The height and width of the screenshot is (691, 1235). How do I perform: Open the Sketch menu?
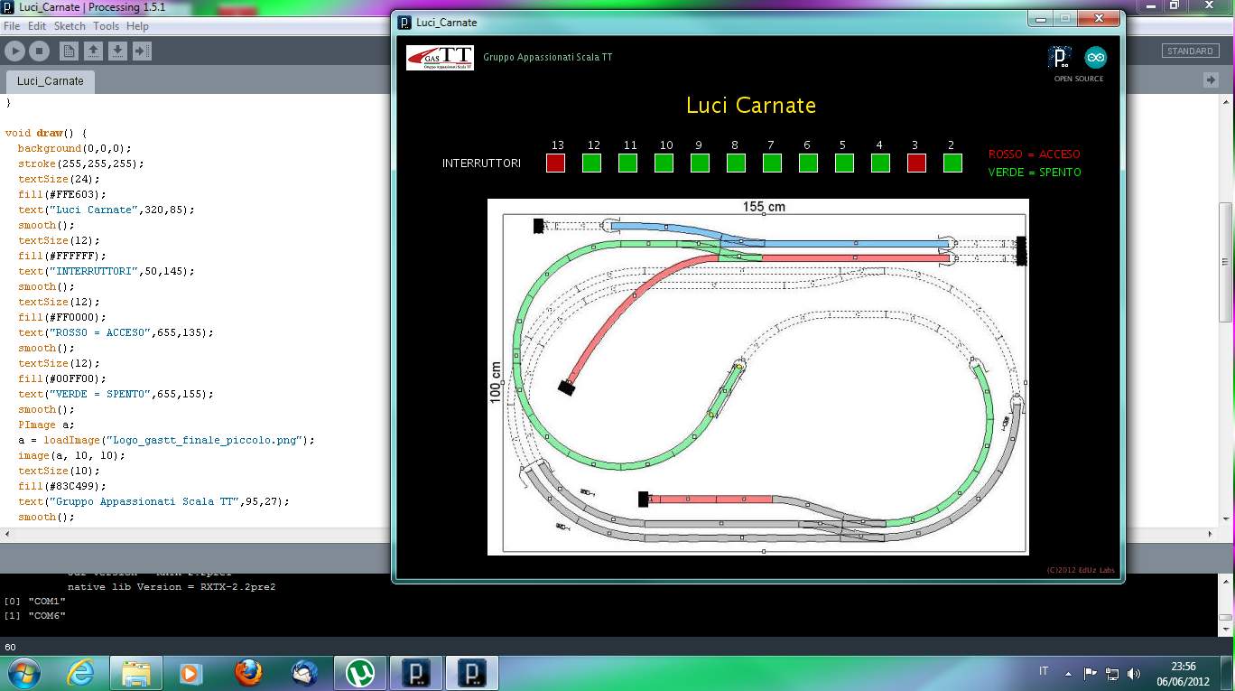[70, 26]
